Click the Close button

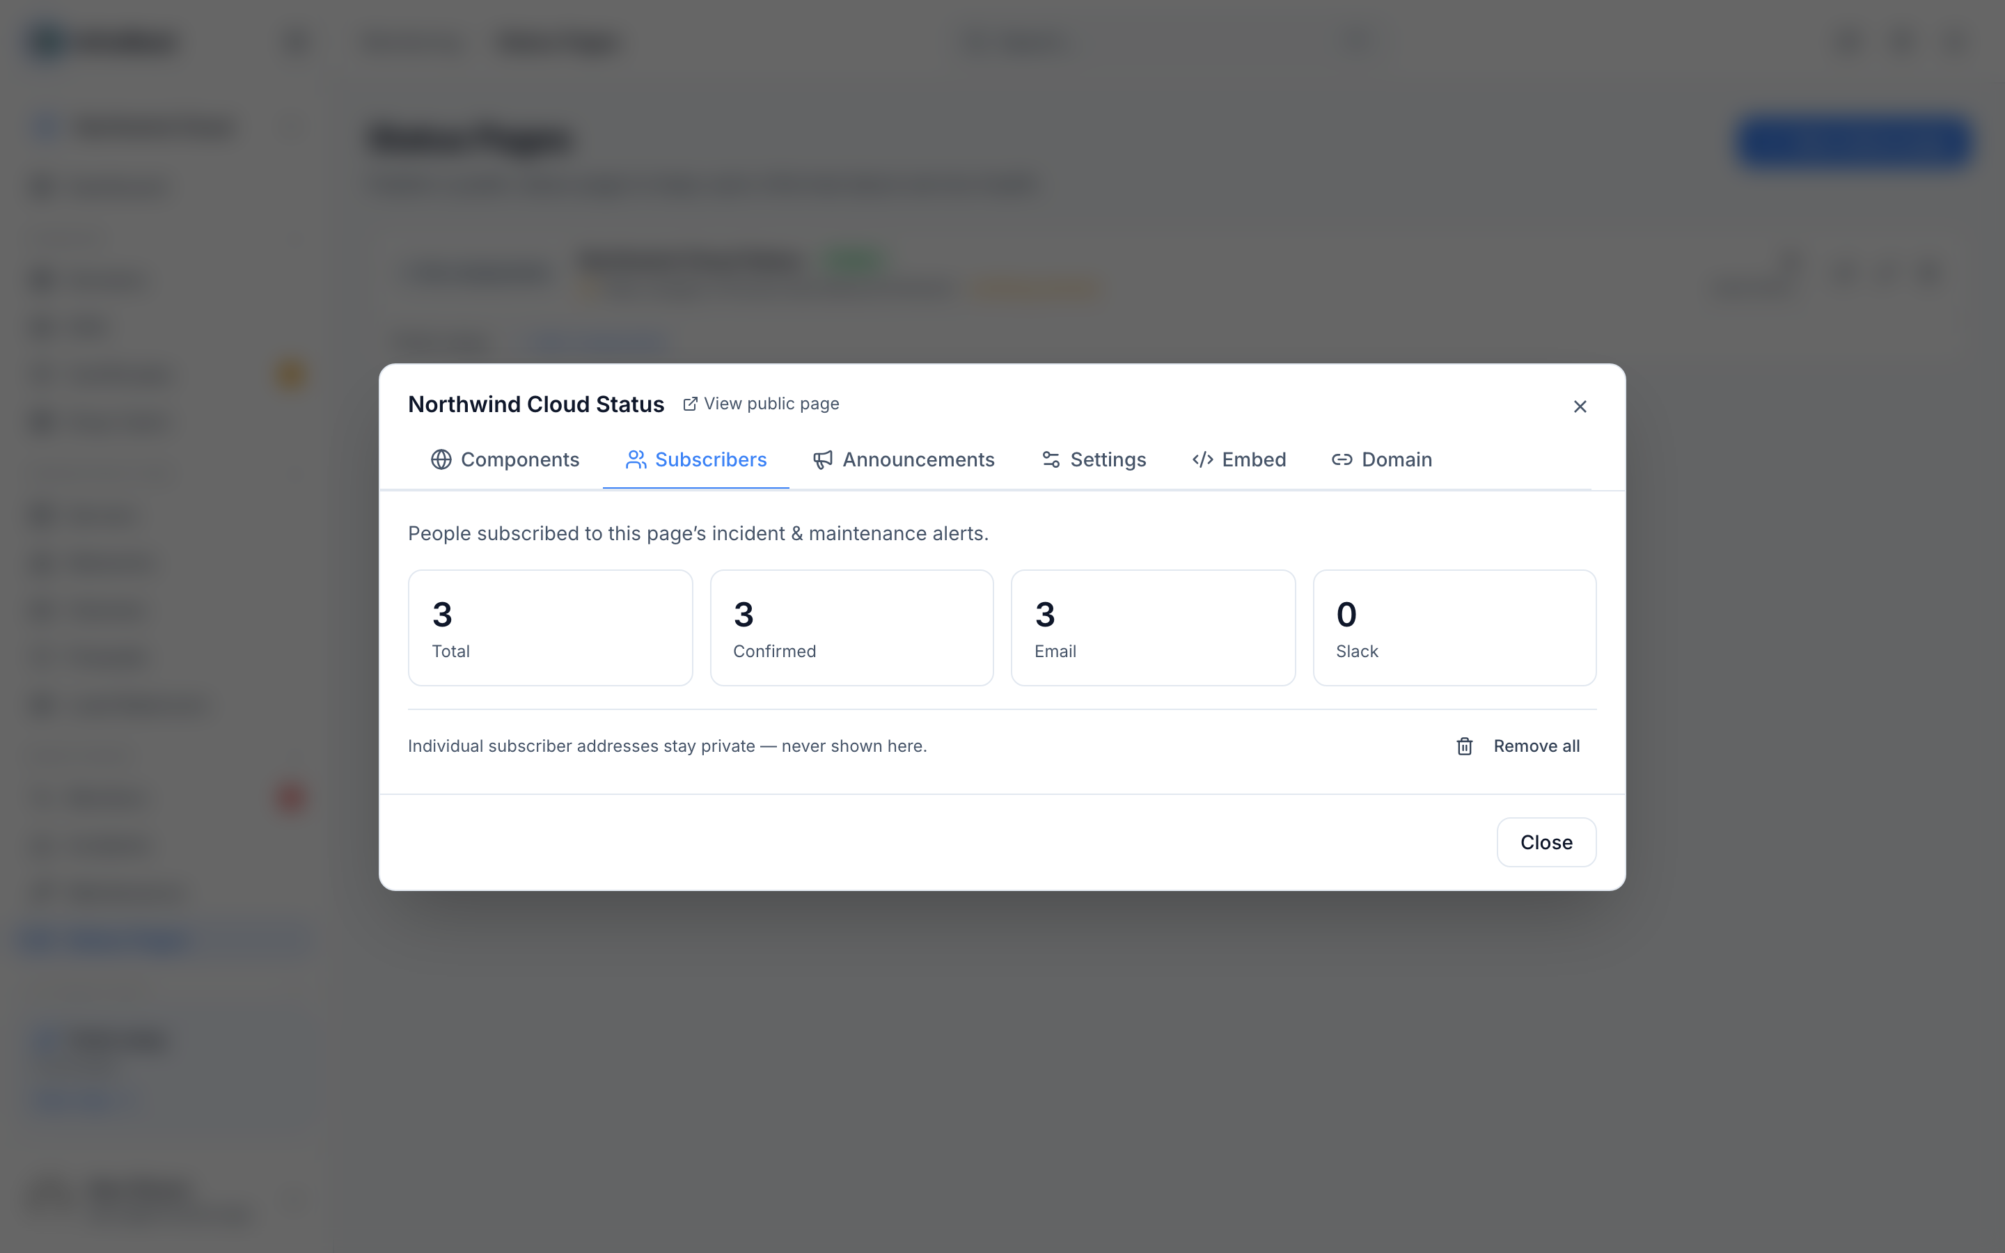coord(1546,842)
